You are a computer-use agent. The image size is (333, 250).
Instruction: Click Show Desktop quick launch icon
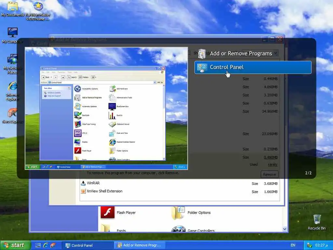[x=38, y=245]
